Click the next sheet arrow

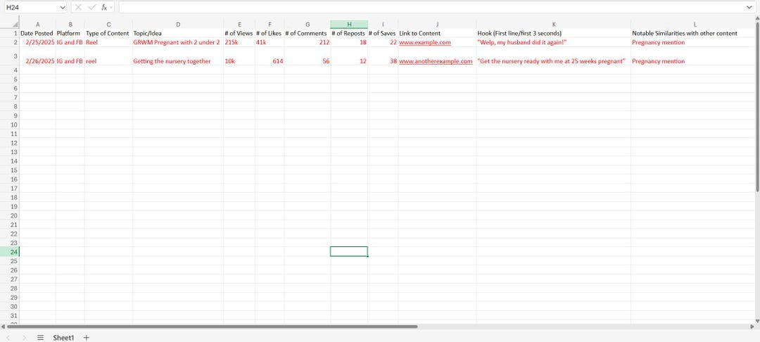(24, 338)
